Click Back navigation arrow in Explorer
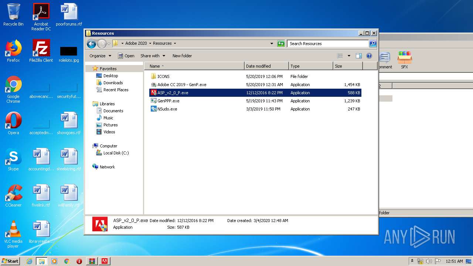Screen dimensions: 473x266 click(x=91, y=44)
